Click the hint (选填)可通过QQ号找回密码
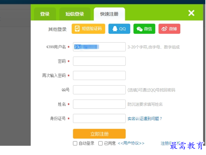The height and width of the screenshot is (155, 206). click(x=151, y=90)
